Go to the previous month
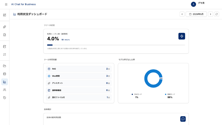The height and width of the screenshot is (125, 222). click(x=182, y=14)
